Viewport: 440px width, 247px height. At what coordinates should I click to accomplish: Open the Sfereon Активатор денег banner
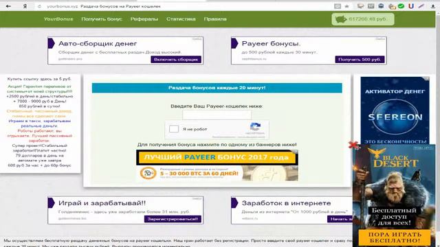tap(395, 110)
